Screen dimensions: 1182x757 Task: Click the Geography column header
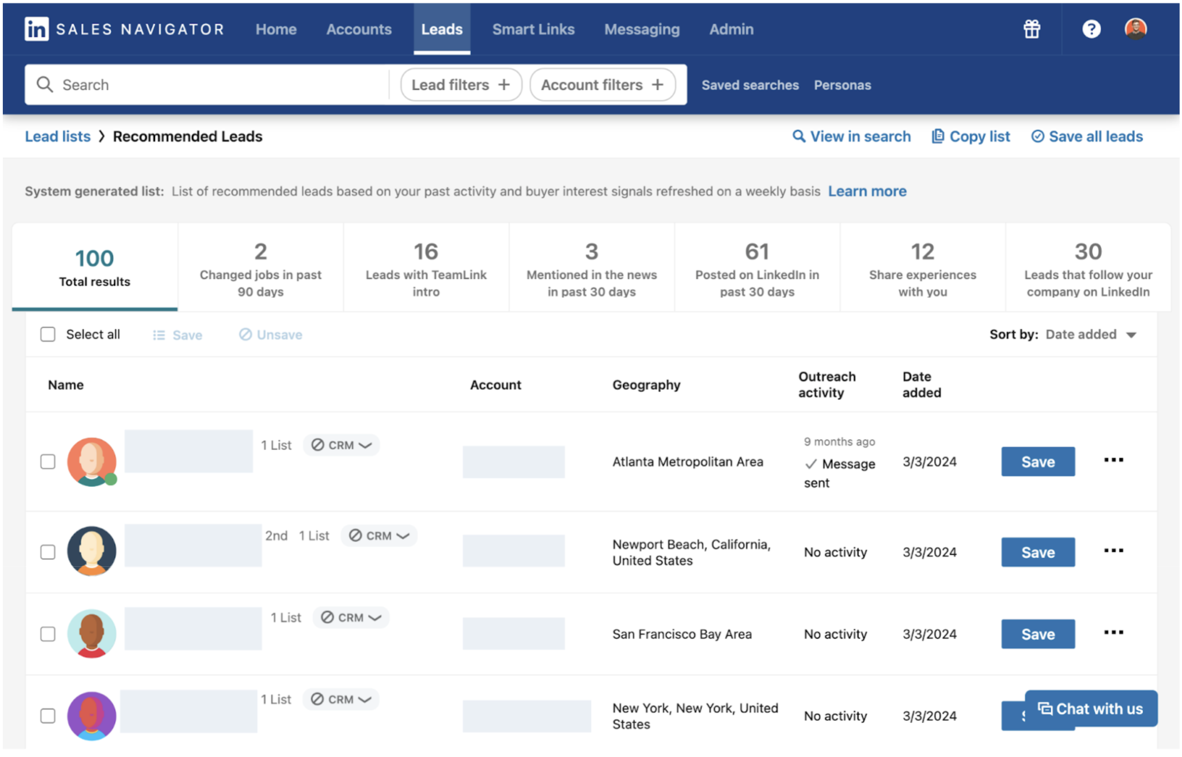pos(646,385)
